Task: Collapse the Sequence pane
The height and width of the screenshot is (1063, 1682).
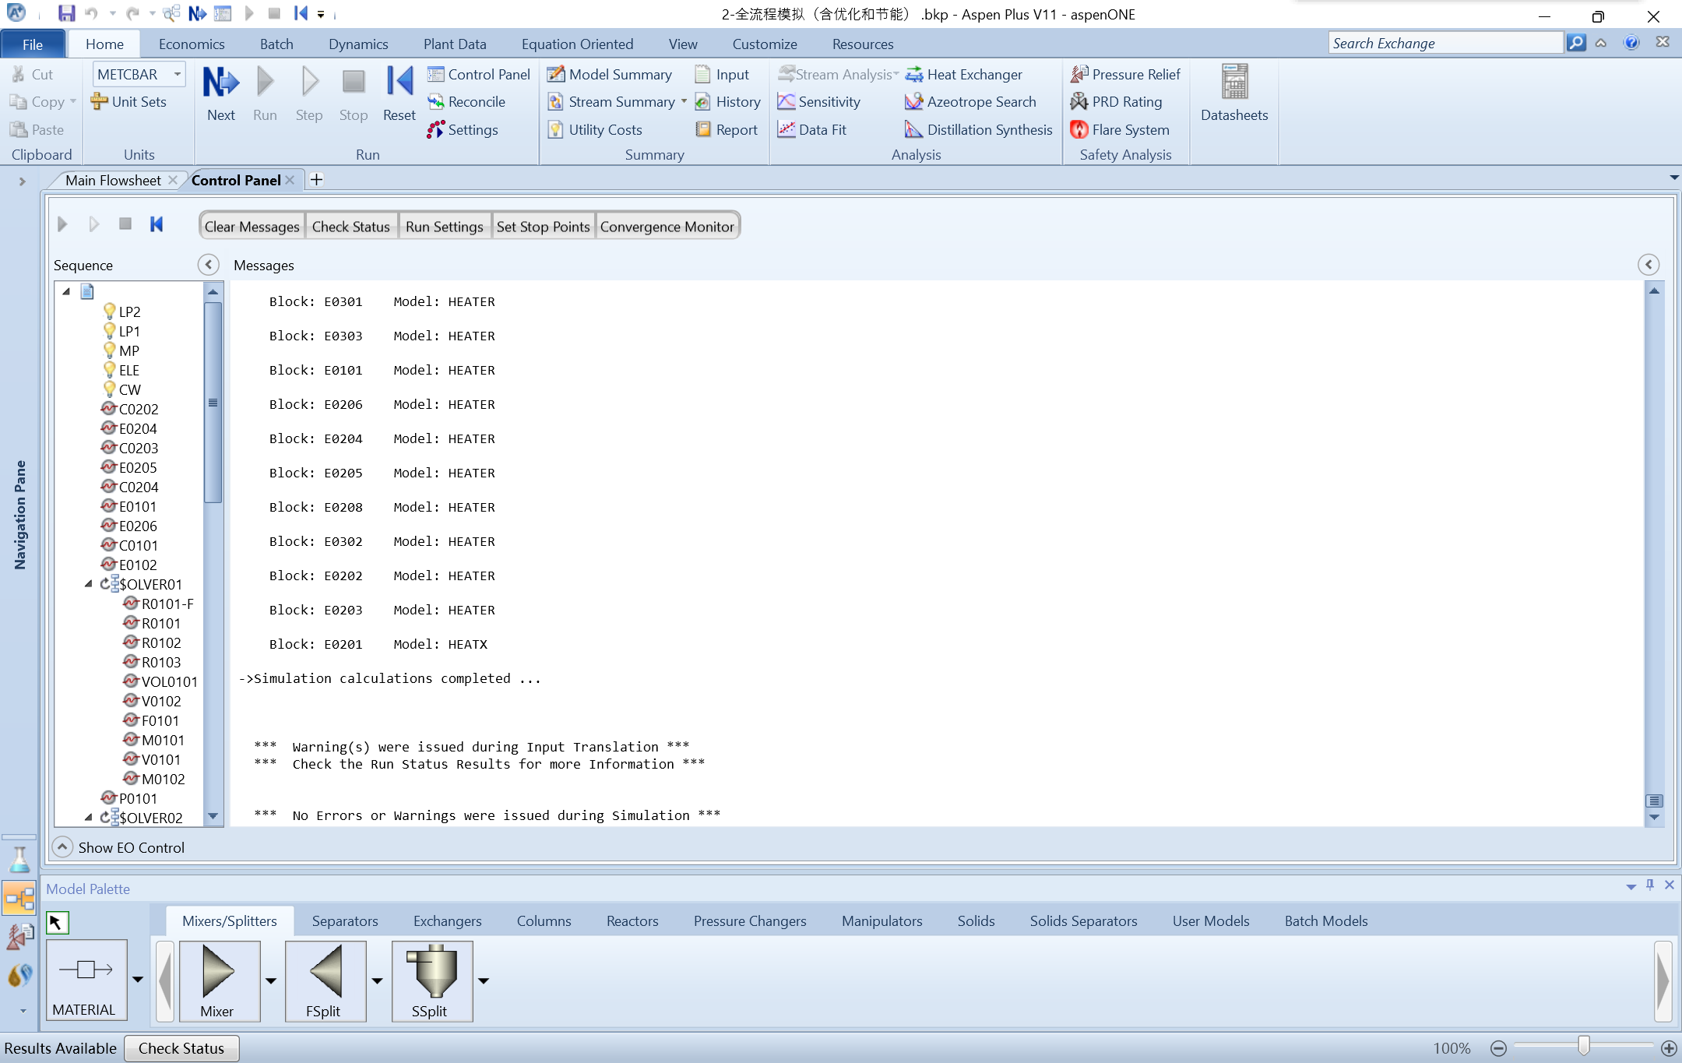Action: tap(208, 265)
